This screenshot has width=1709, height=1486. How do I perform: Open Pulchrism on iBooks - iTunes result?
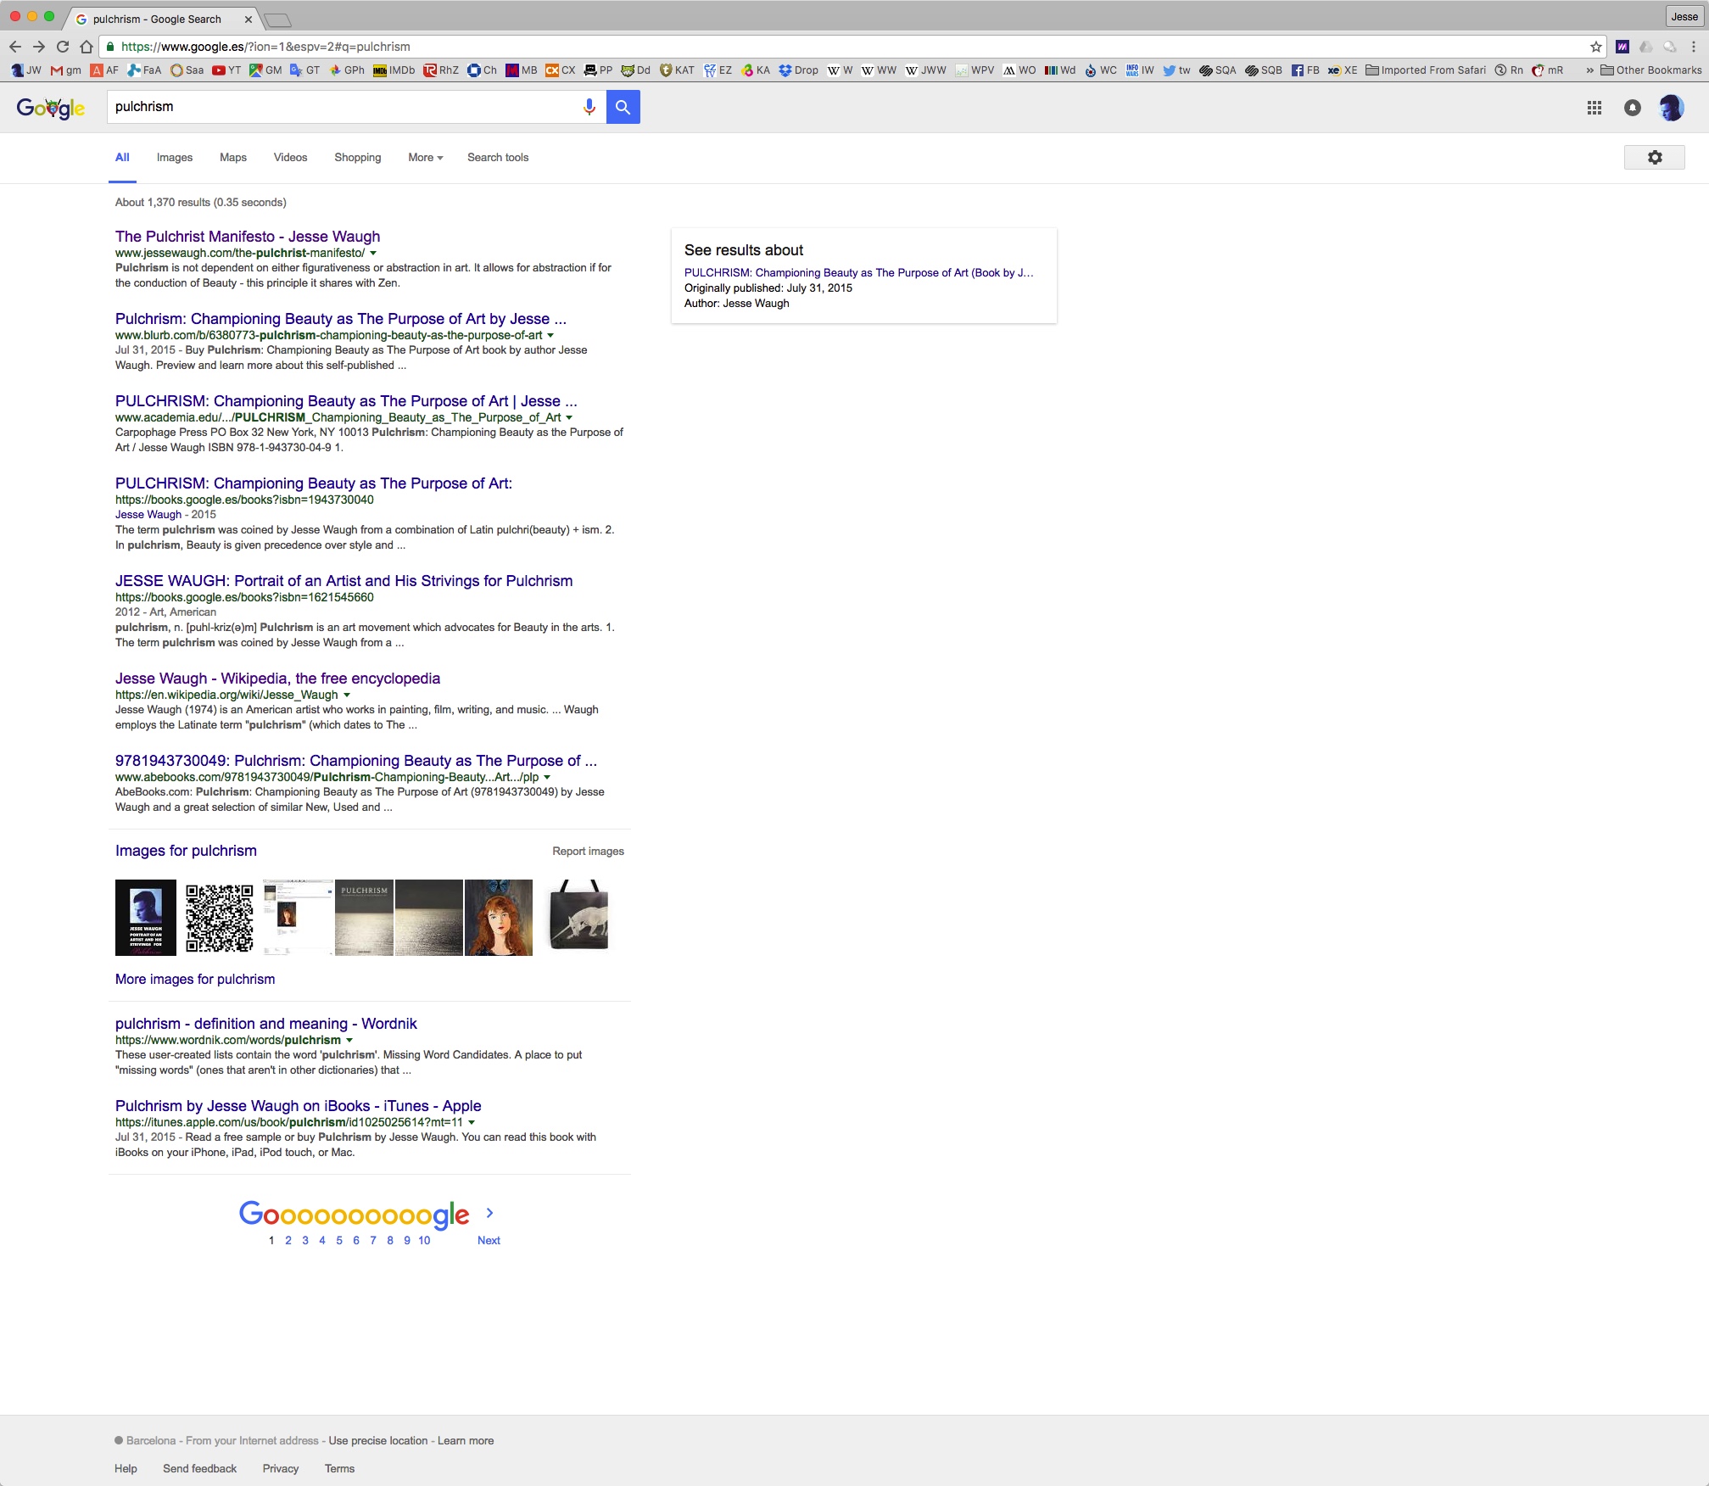[x=299, y=1106]
